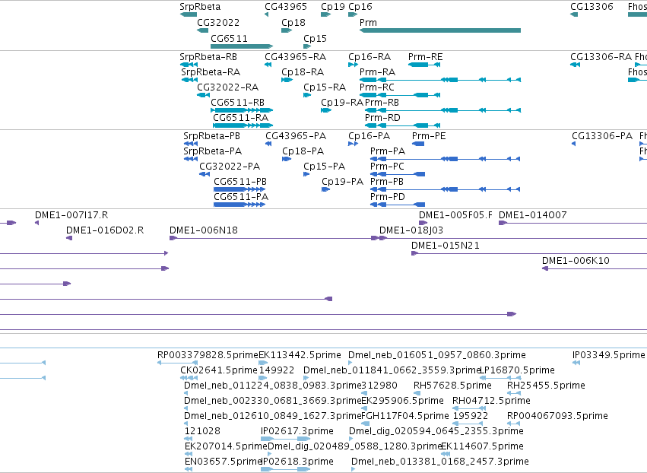Viewport: 647px width, 473px height.
Task: Click the CG32022 gene feature label
Action: pyautogui.click(x=218, y=23)
